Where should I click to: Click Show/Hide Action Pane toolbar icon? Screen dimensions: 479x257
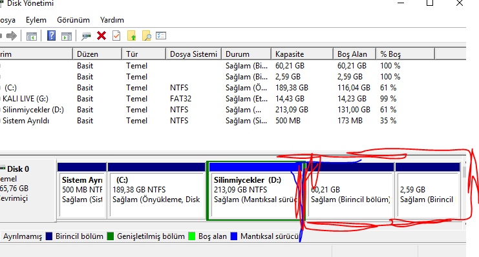point(67,36)
